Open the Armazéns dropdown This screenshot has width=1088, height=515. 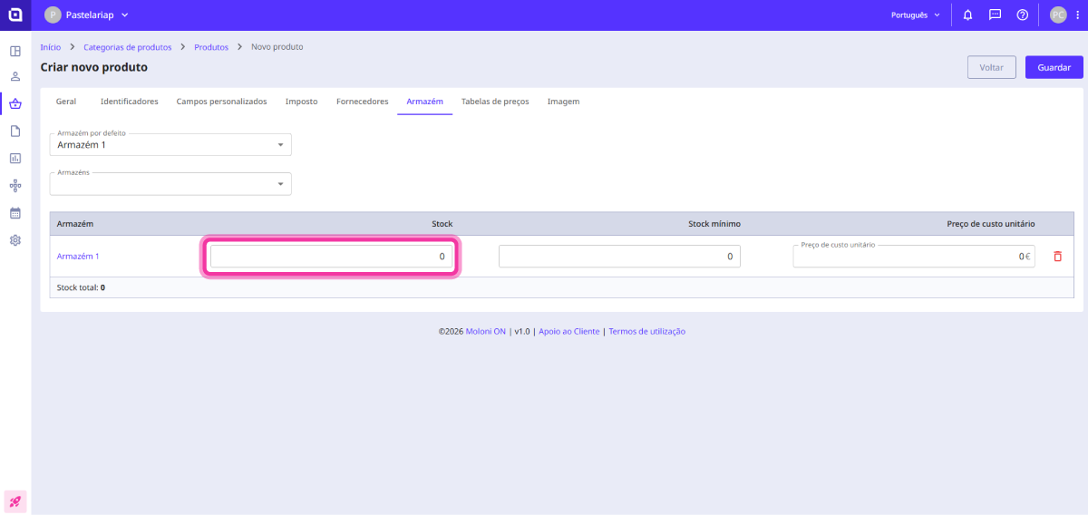click(x=170, y=184)
